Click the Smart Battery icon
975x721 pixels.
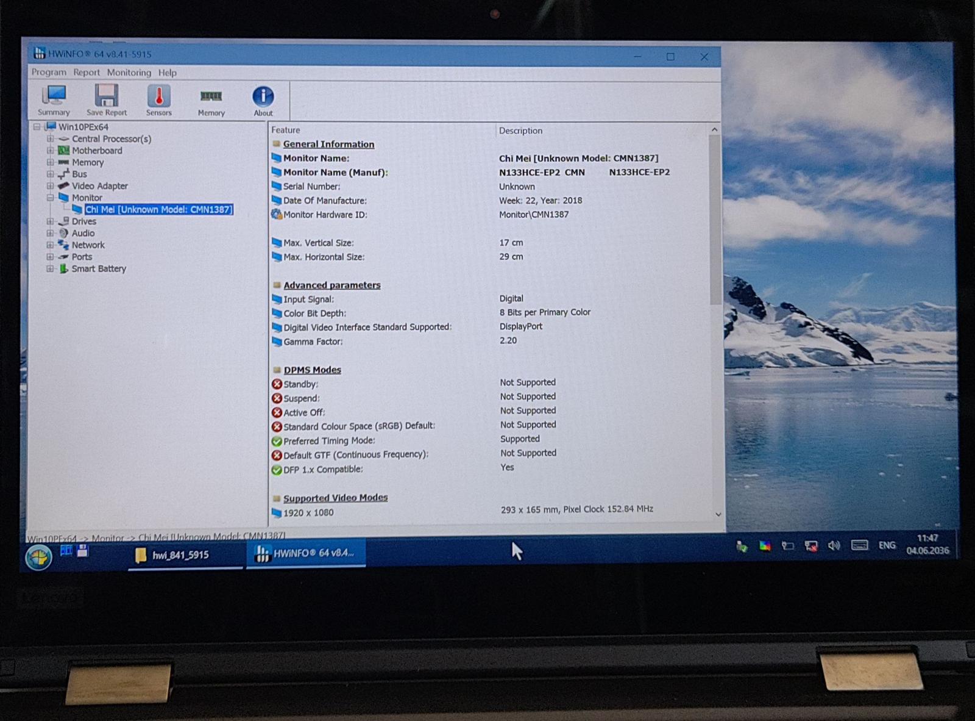[x=63, y=268]
